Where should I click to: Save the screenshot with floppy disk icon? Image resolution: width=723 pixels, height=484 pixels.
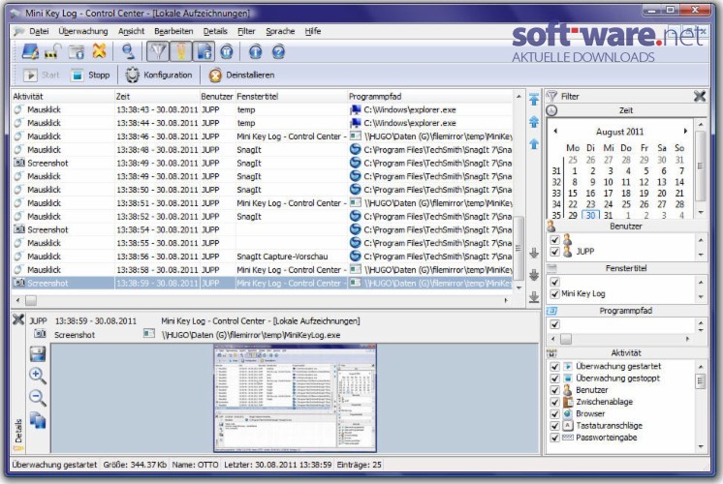pos(38,353)
